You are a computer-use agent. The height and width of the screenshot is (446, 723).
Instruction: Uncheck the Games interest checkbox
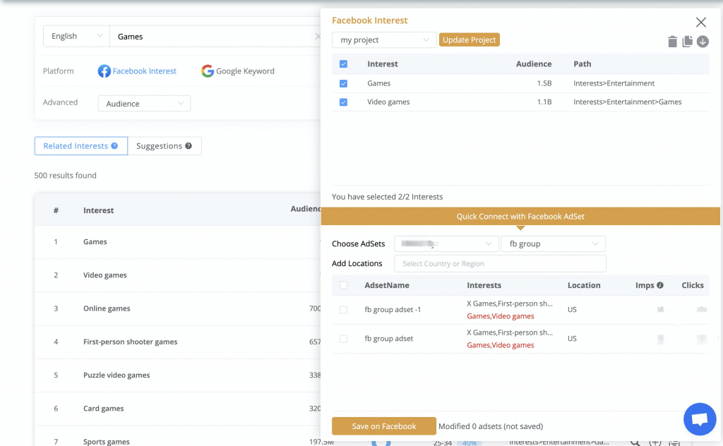344,83
